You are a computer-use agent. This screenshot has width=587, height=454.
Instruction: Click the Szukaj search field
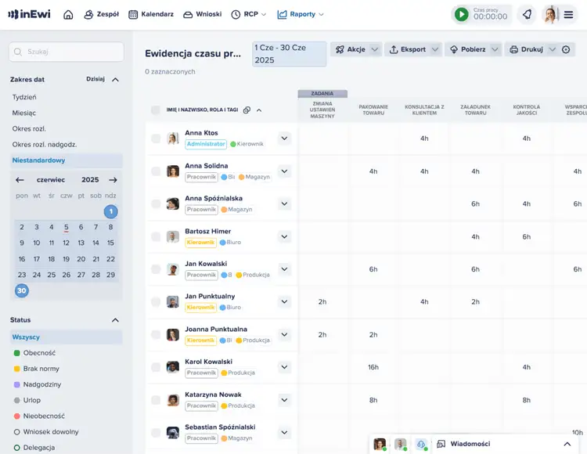pyautogui.click(x=67, y=52)
